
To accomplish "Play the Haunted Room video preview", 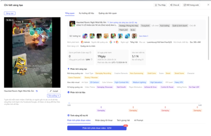I will tap(32, 53).
